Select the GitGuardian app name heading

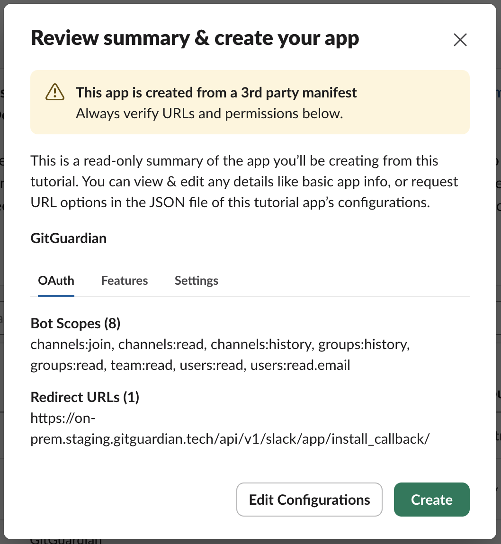tap(68, 238)
